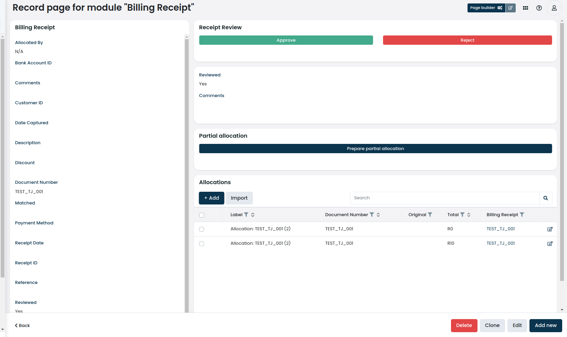Screen dimensions: 567x337
Task: Click the magnifier search icon in Allocations
Action: point(546,198)
